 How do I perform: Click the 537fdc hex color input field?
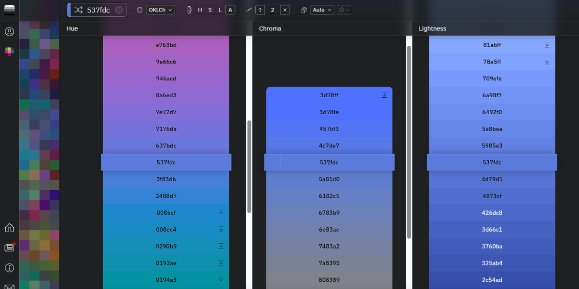click(98, 10)
